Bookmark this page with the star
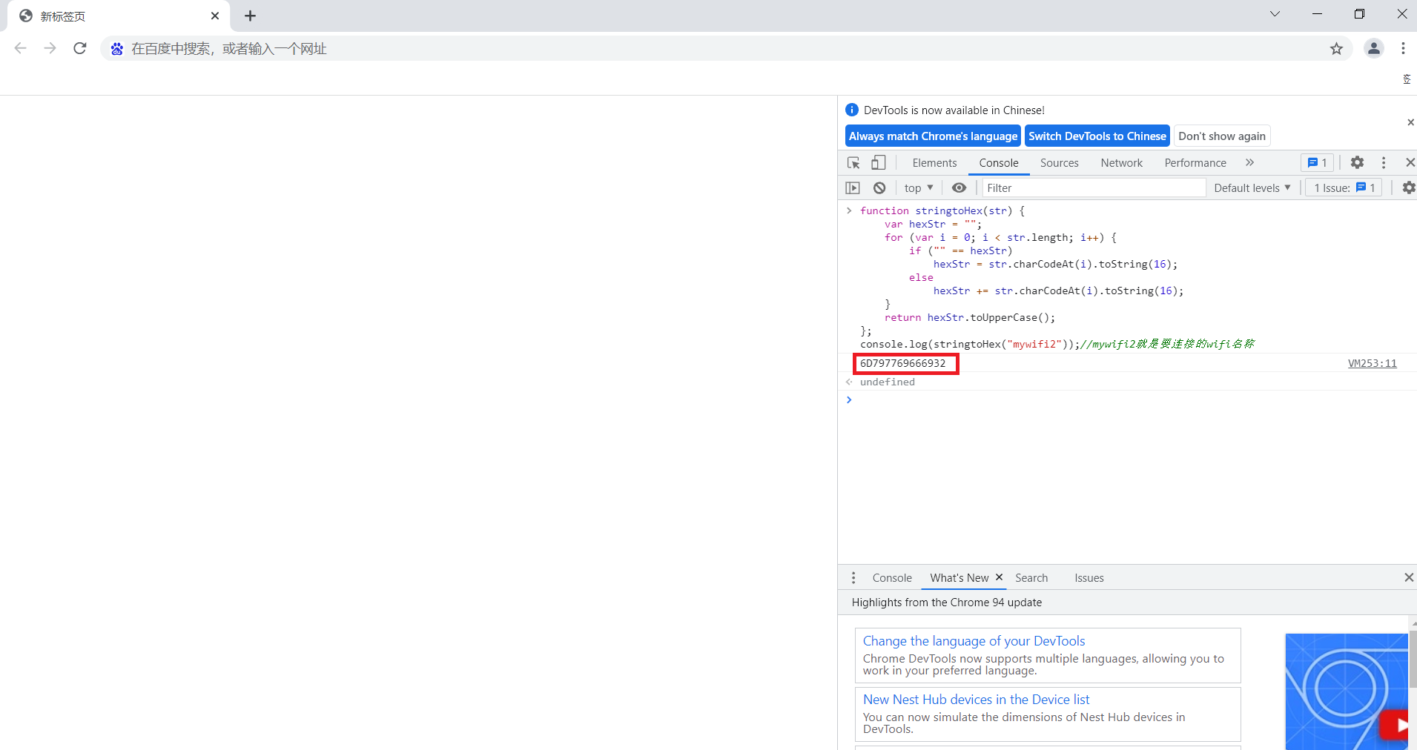1417x750 pixels. click(x=1337, y=48)
